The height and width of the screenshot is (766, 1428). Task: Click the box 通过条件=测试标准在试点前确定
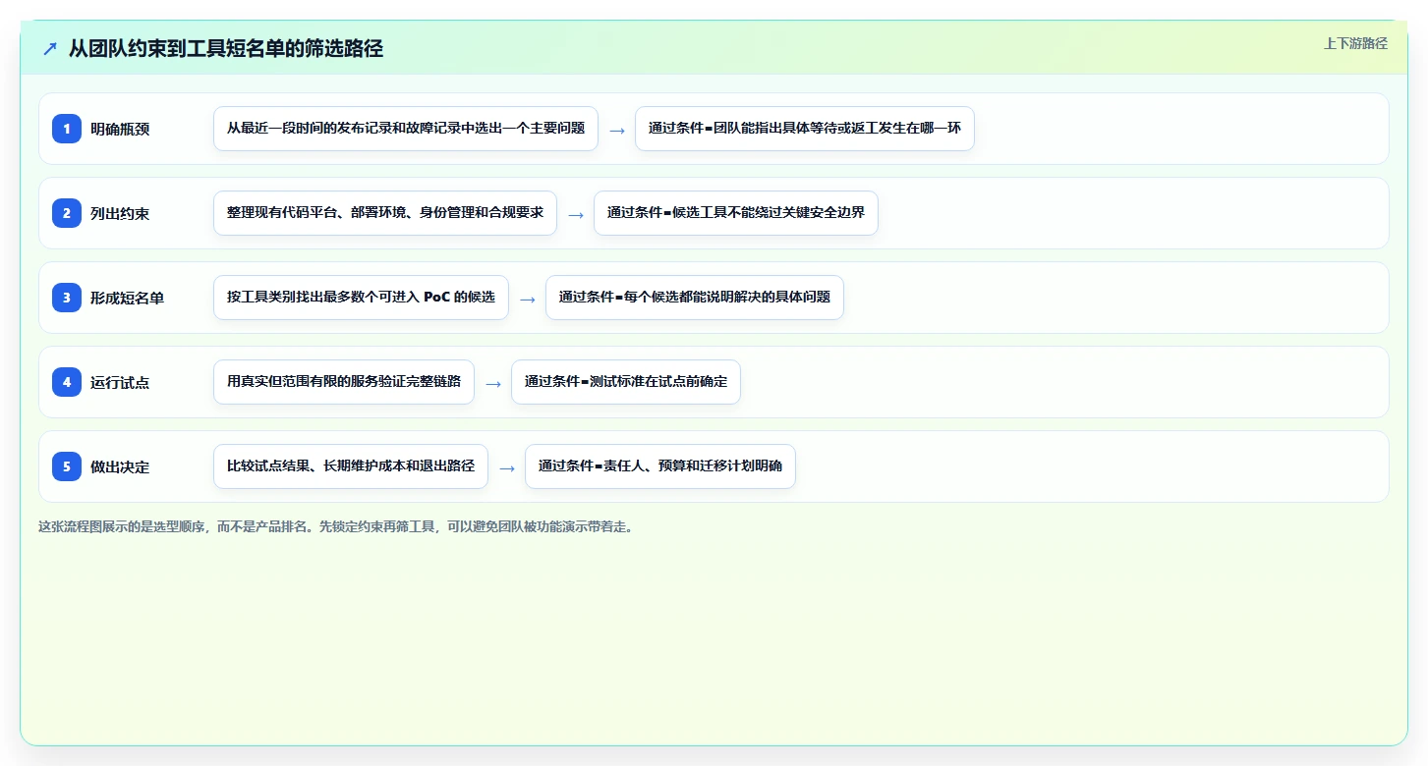click(626, 382)
